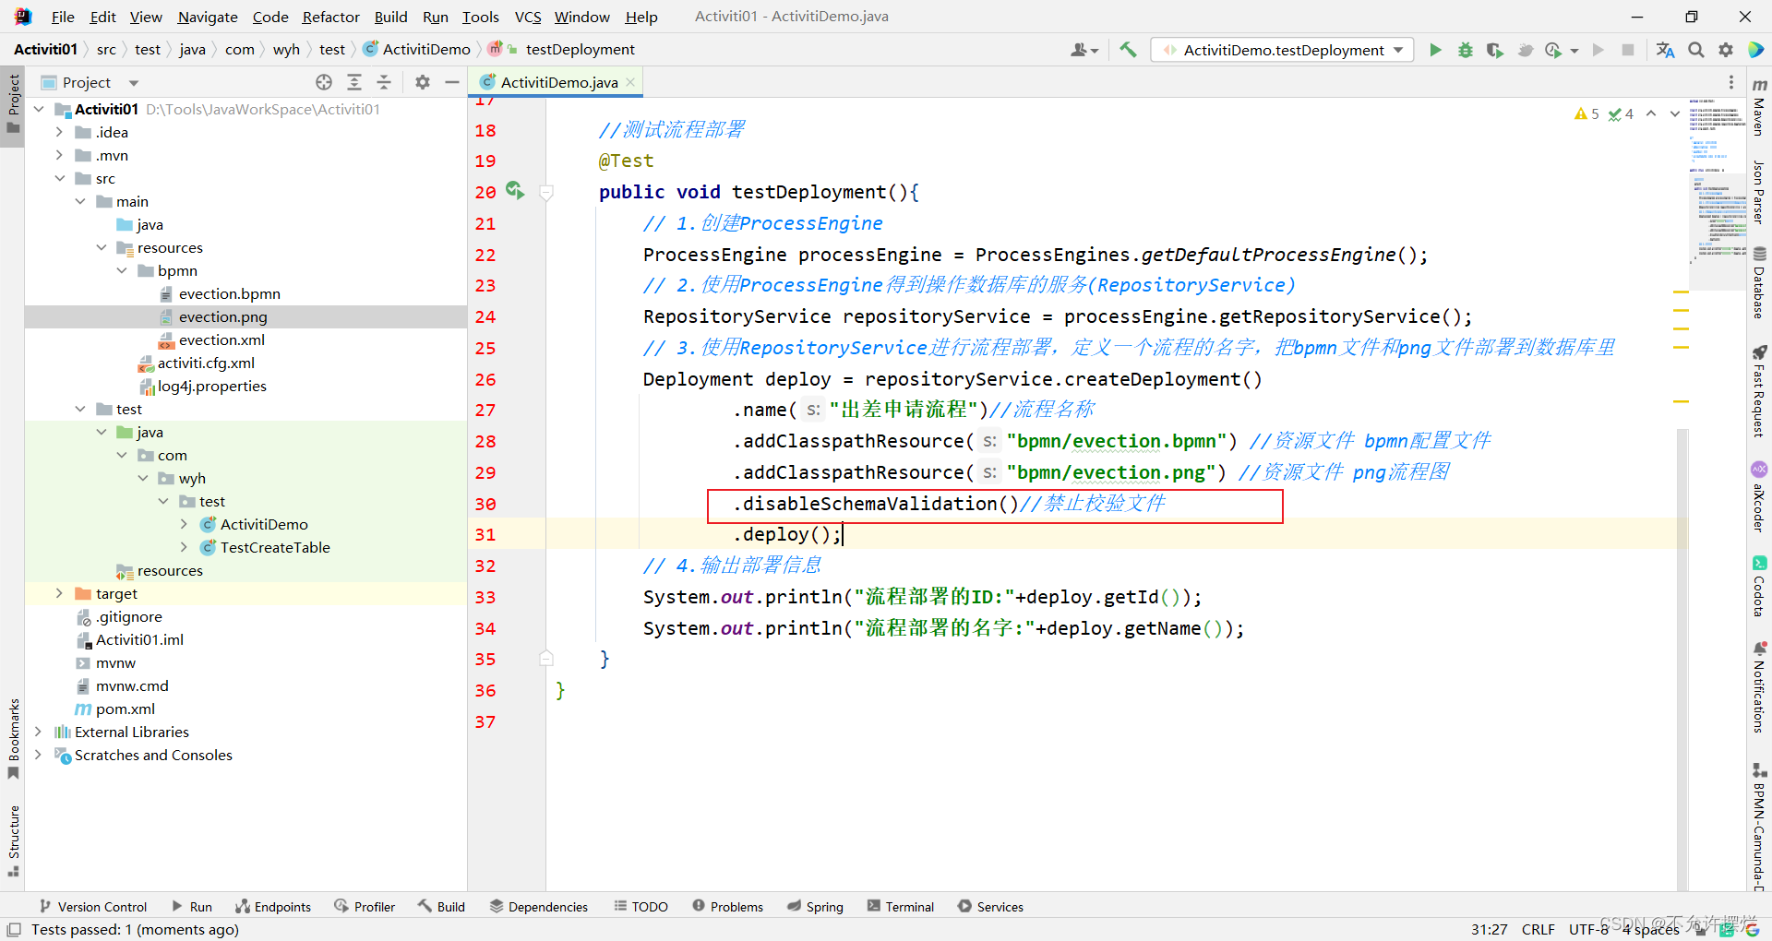Collapse the src folder
The image size is (1772, 941).
(59, 178)
